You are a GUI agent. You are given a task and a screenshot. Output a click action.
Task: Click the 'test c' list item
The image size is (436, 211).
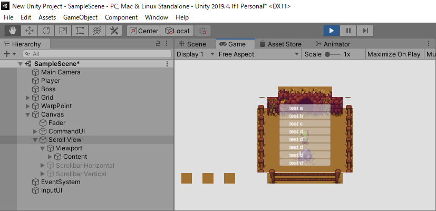[305, 123]
